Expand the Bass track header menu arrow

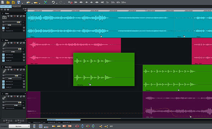coord(25,40)
